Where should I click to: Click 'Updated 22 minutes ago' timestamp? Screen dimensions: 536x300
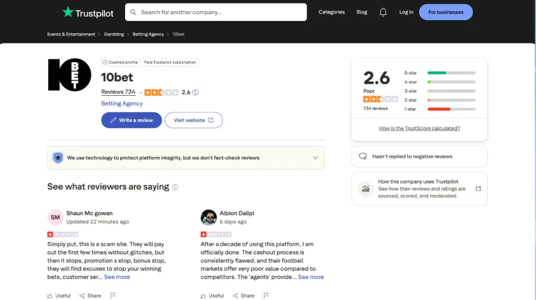click(98, 222)
